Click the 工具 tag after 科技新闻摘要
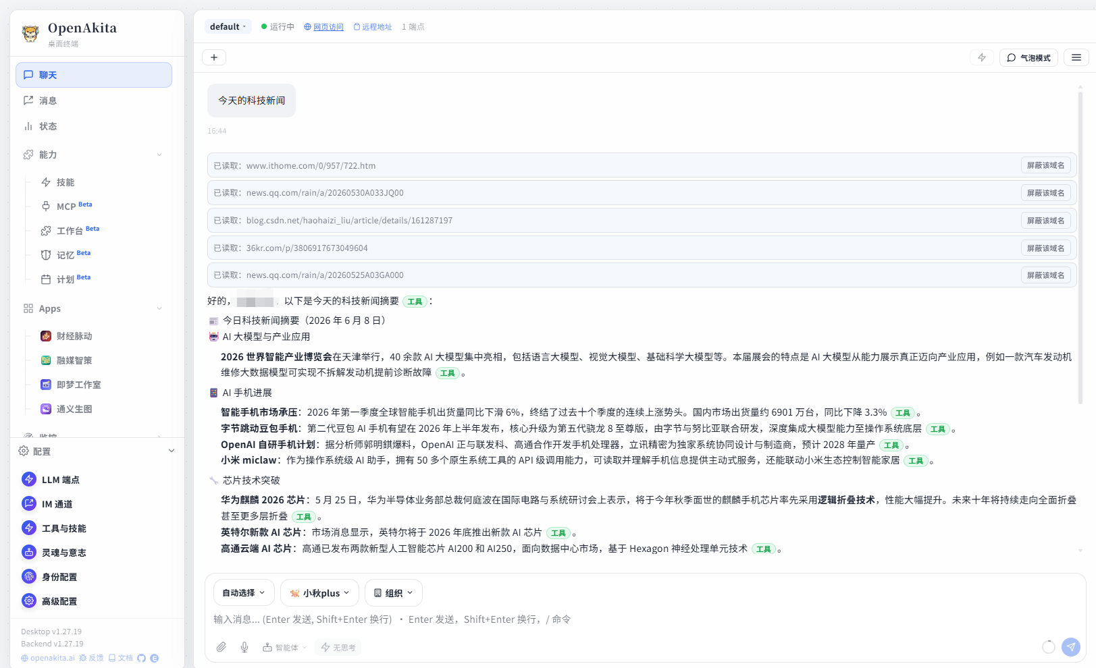 coord(415,302)
